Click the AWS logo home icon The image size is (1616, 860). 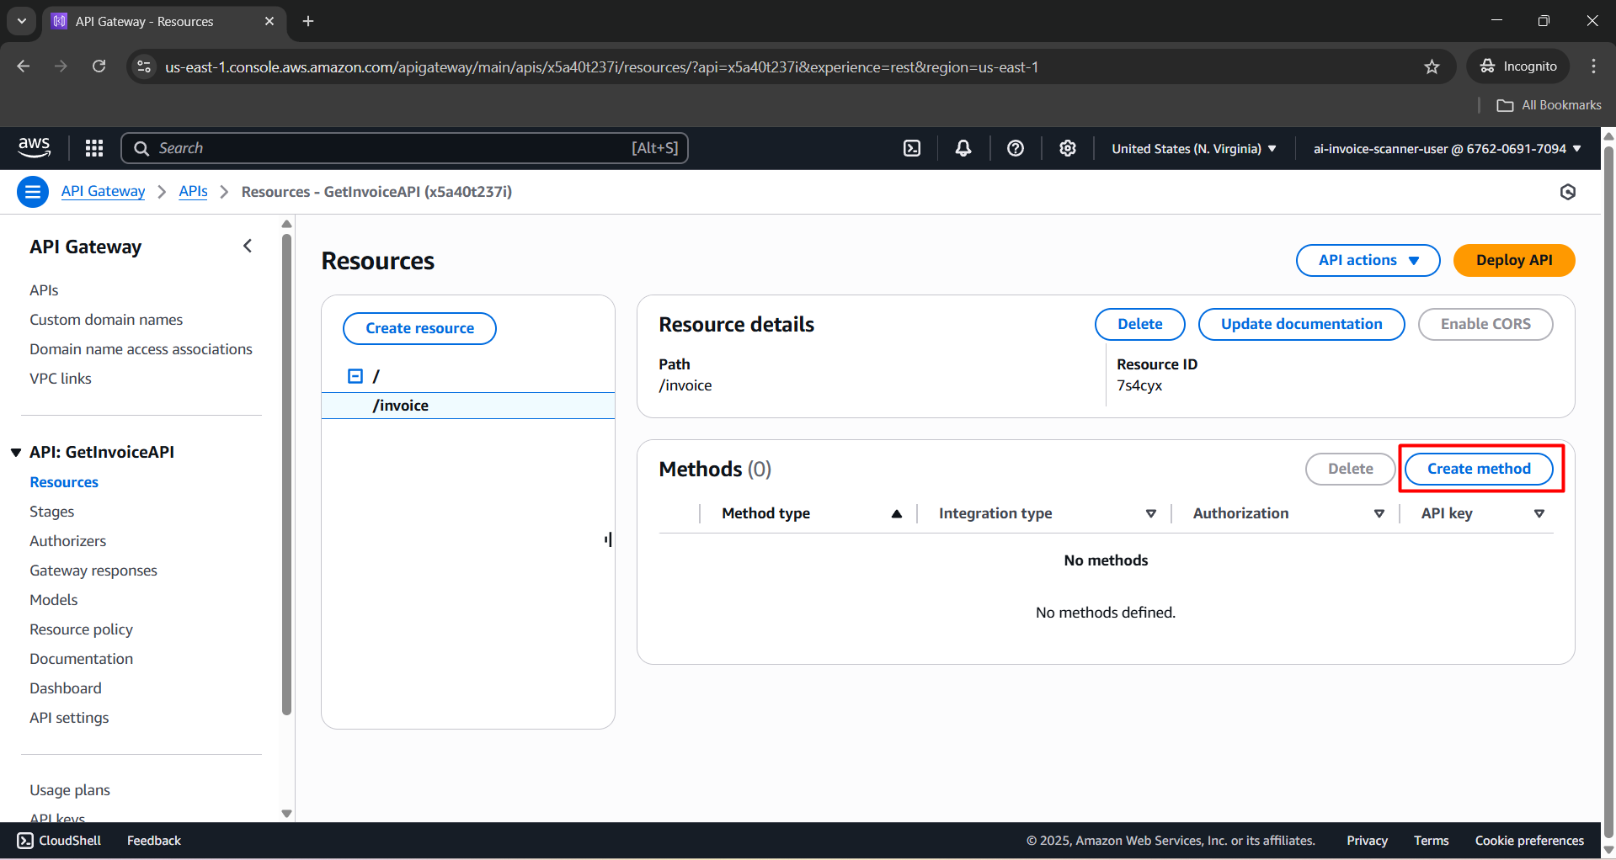point(35,147)
